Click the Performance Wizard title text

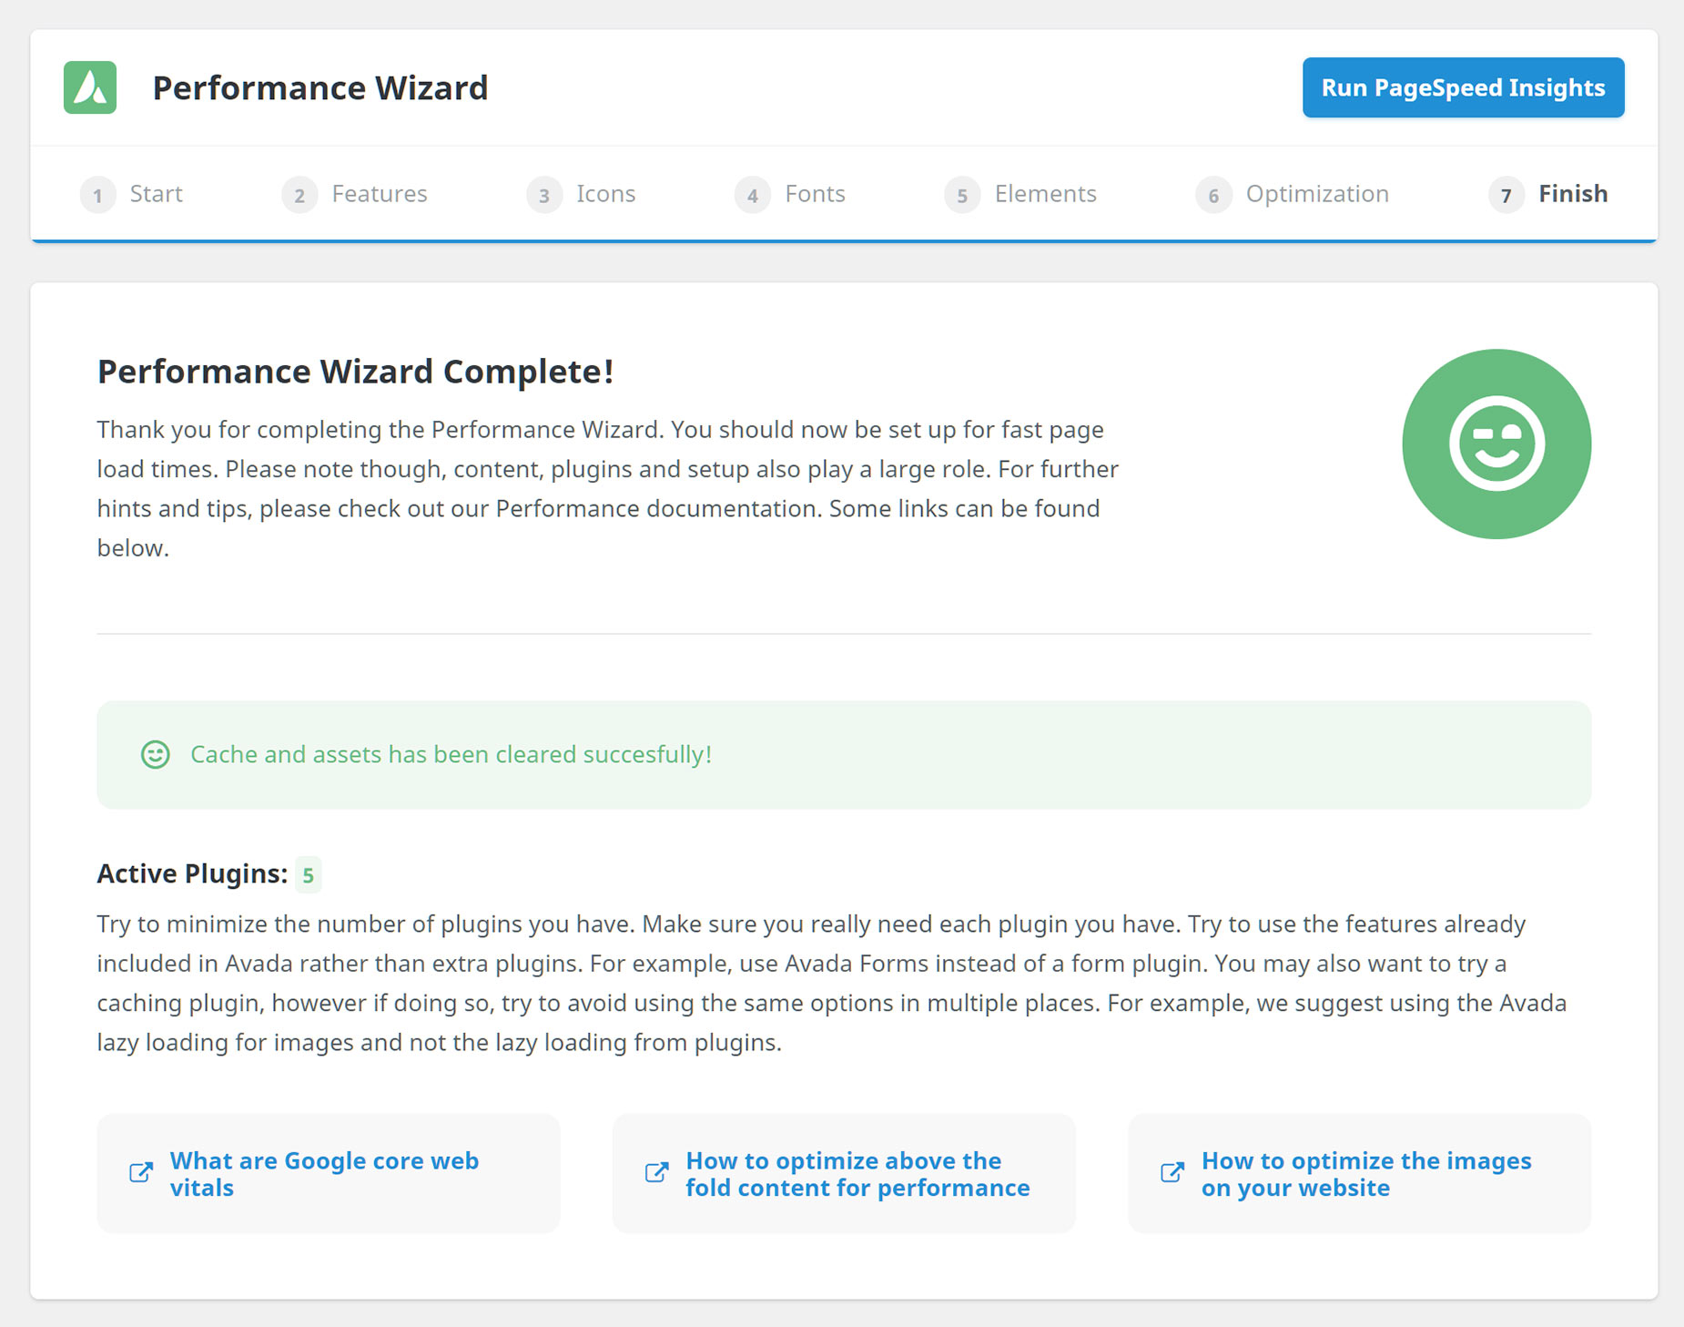[x=320, y=88]
